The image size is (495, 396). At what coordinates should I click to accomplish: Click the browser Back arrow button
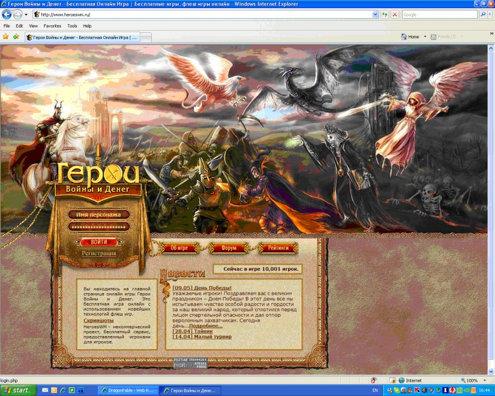click(x=7, y=14)
